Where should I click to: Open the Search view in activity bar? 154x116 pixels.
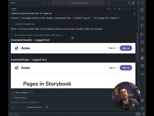pos(142,18)
